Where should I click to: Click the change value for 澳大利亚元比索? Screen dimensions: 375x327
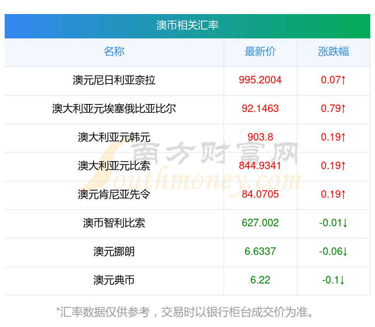coord(333,166)
